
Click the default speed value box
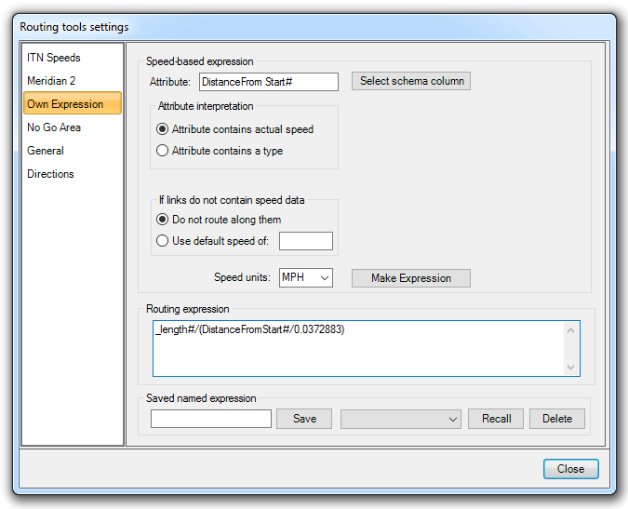click(305, 242)
